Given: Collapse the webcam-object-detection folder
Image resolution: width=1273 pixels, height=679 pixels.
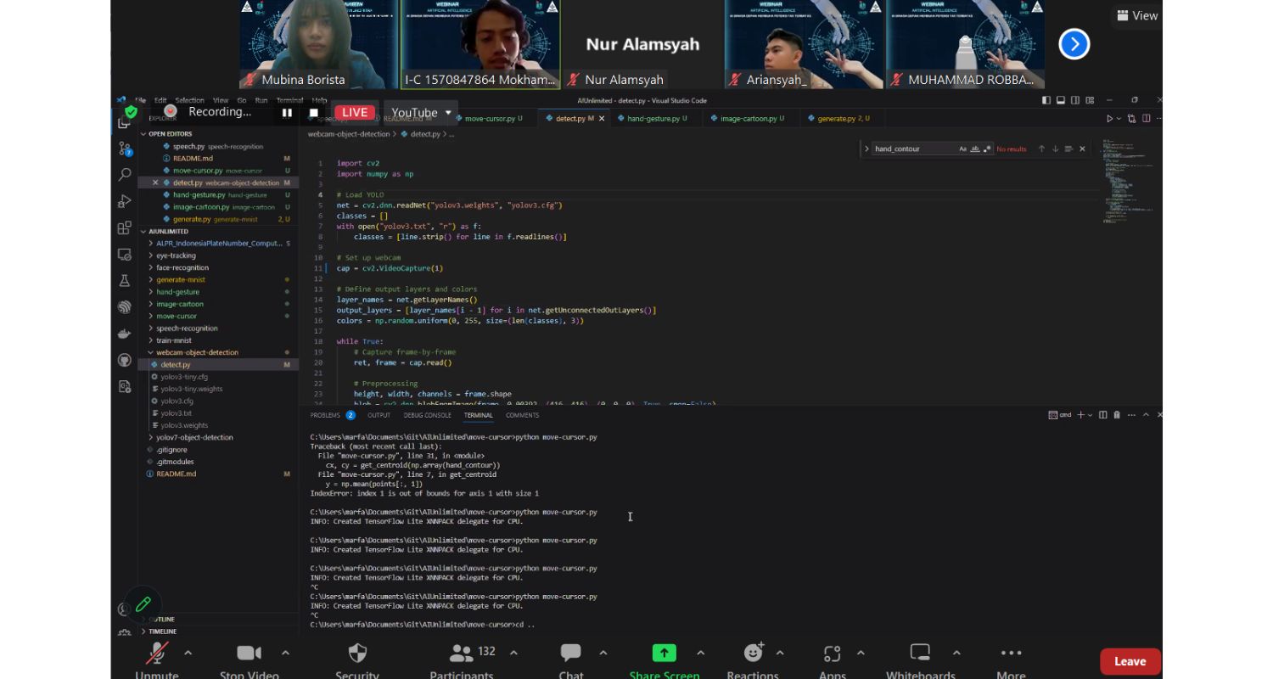Looking at the screenshot, I should pos(197,352).
